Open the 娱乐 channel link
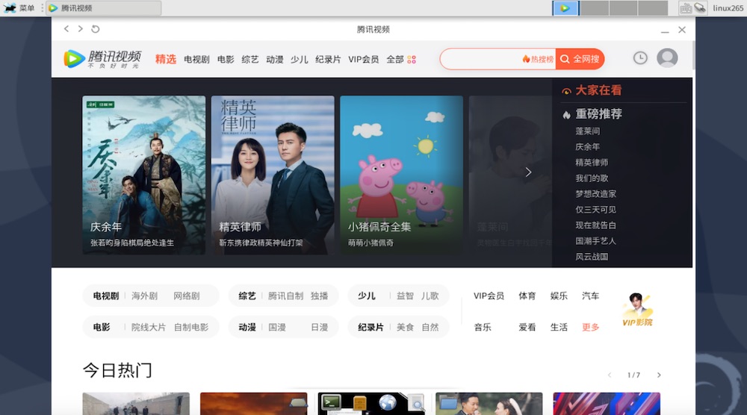 coord(559,296)
